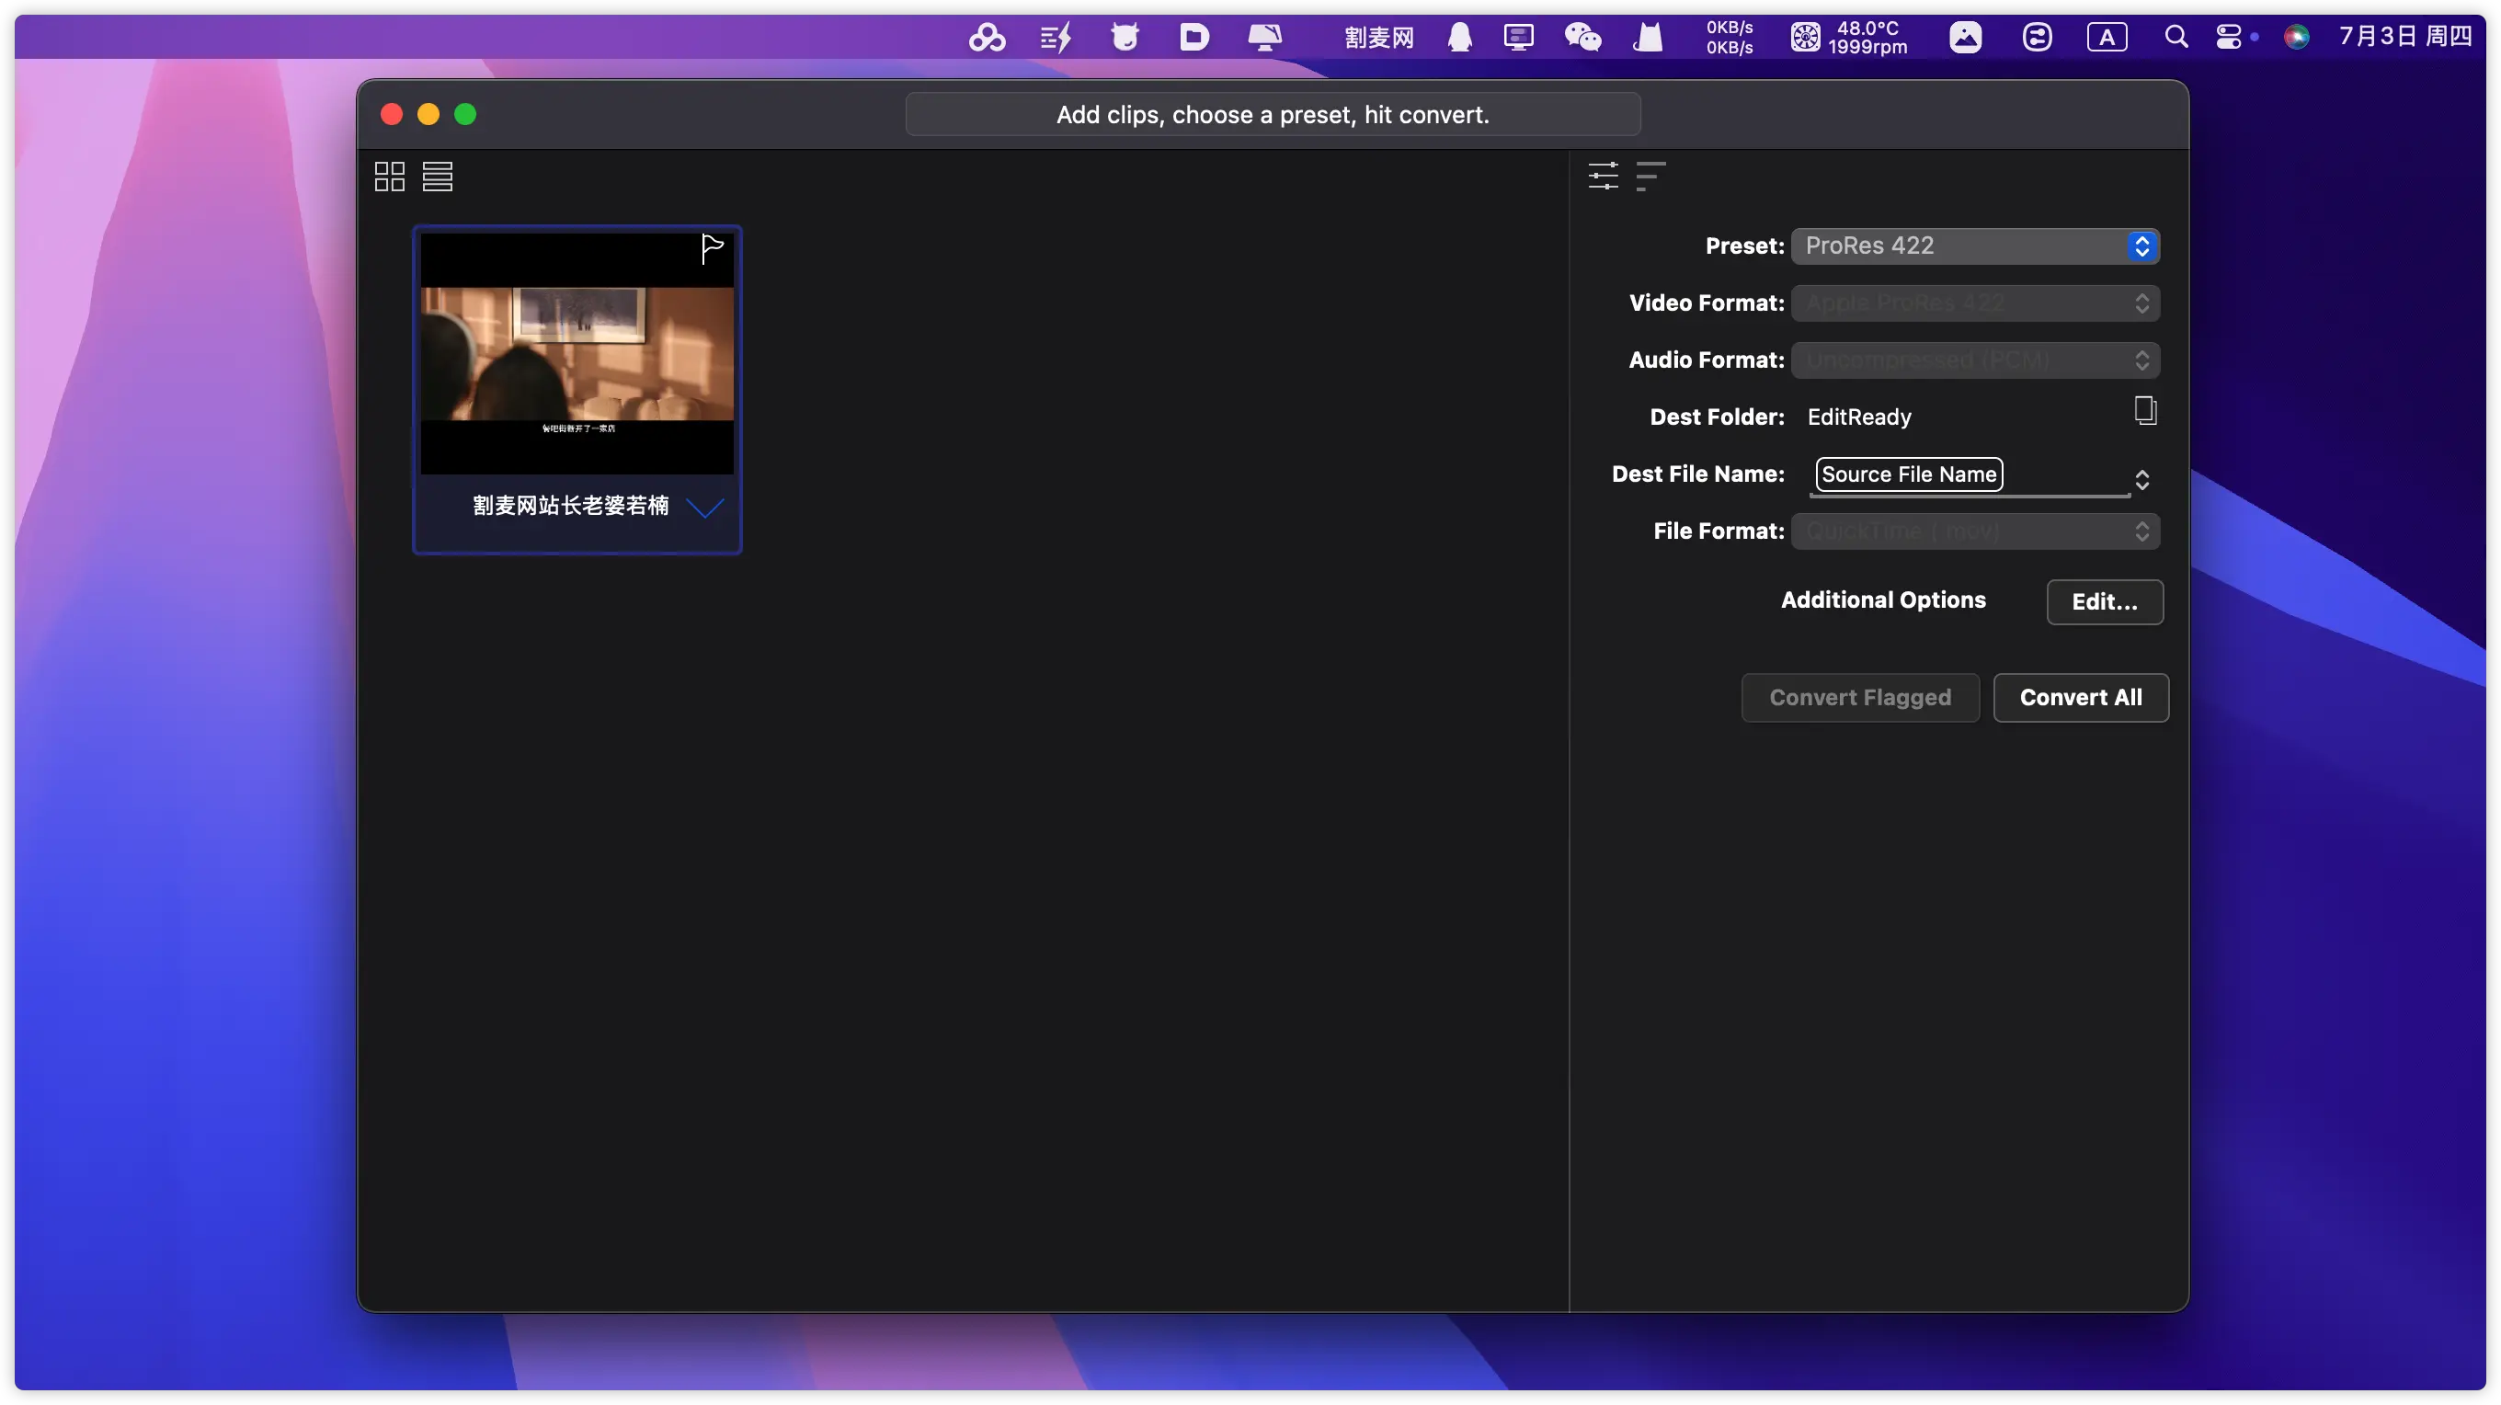Expand clip details with blue chevron
The width and height of the screenshot is (2501, 1405).
(x=705, y=507)
